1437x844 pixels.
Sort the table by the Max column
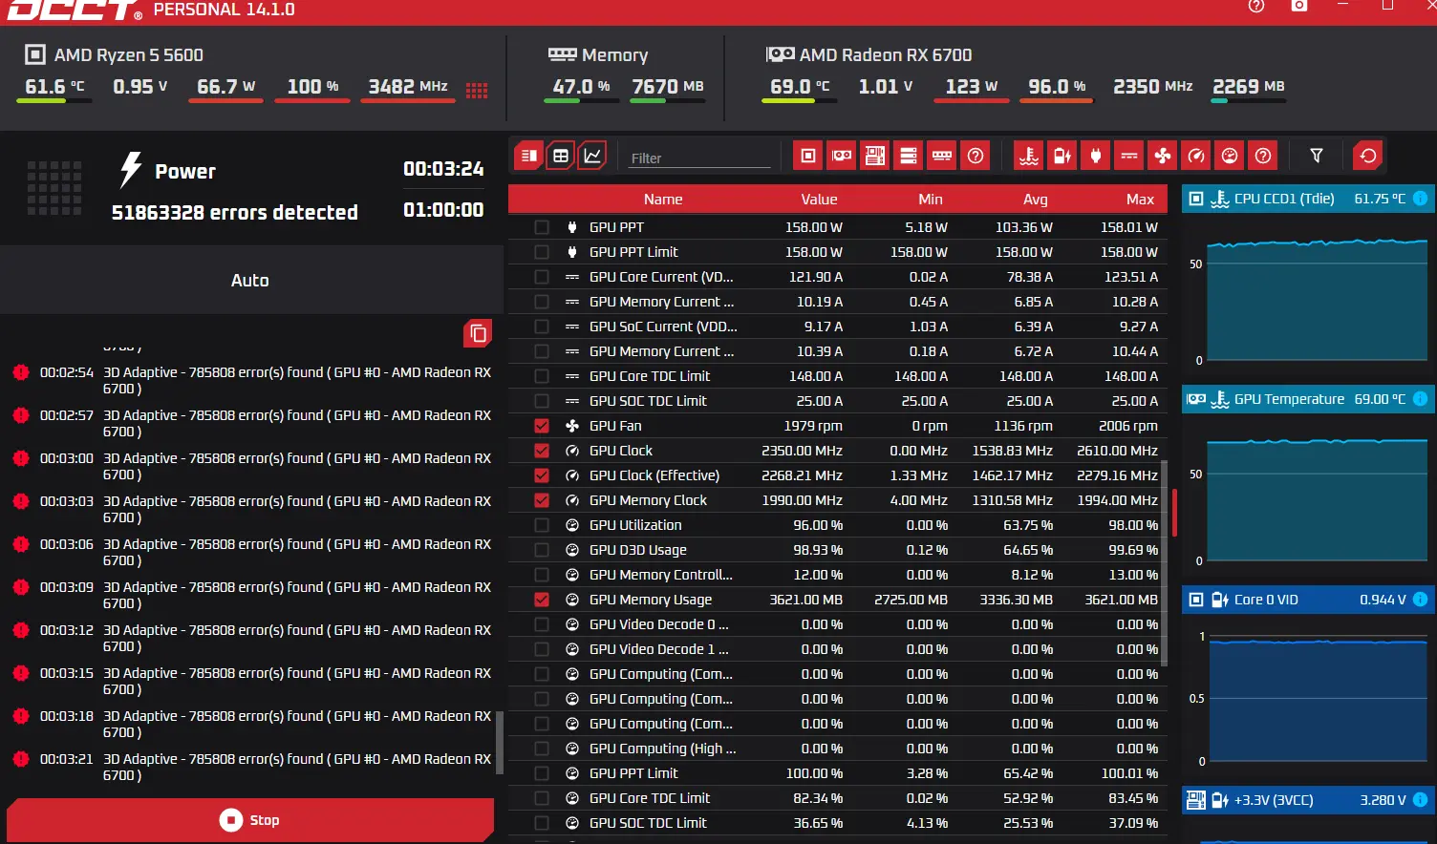coord(1140,200)
